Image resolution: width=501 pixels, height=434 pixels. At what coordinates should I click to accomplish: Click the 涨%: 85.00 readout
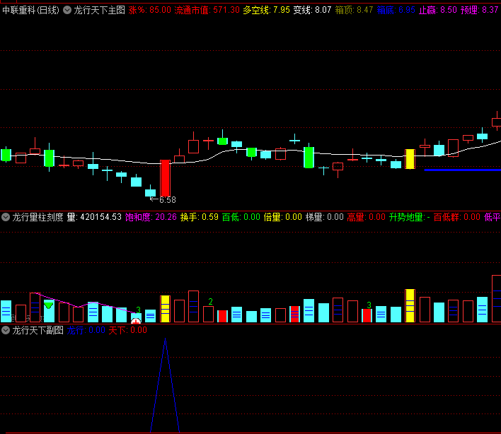point(149,10)
